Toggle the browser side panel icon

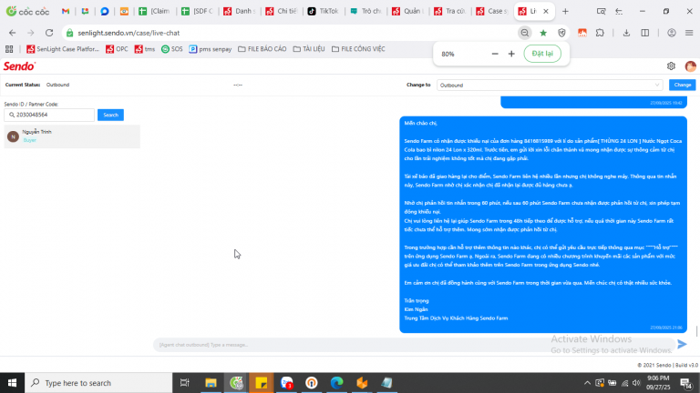pyautogui.click(x=645, y=33)
